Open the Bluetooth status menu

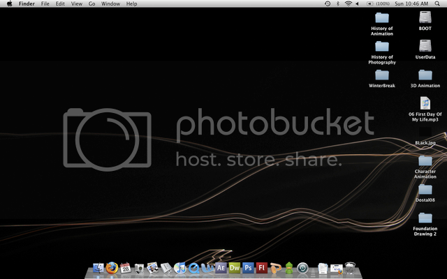coord(339,4)
